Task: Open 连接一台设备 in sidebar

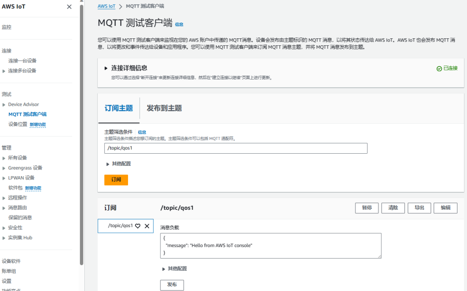Action: 22,60
